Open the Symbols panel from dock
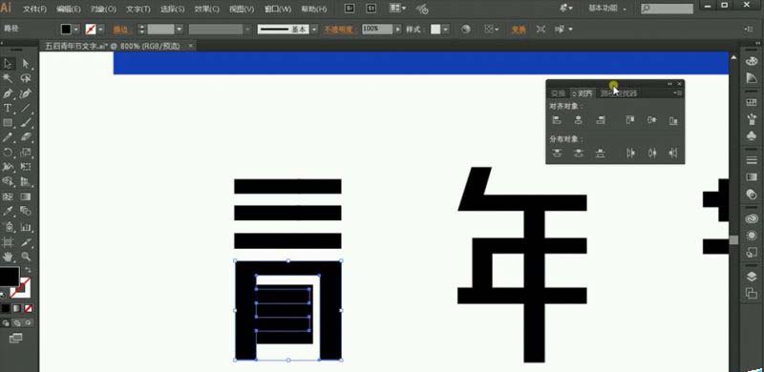Viewport: 764px width, 372px height. point(752,135)
